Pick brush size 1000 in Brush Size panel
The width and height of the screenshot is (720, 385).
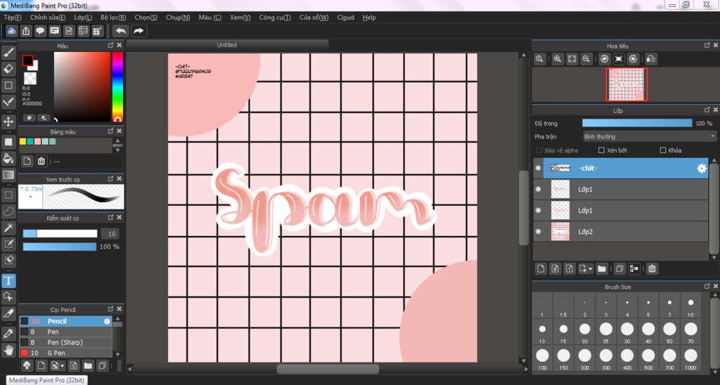690,359
